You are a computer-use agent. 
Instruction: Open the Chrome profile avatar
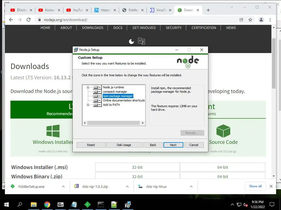click(x=261, y=20)
